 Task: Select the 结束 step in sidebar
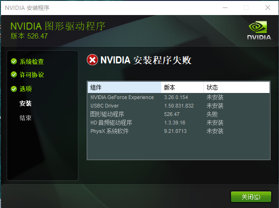click(26, 118)
